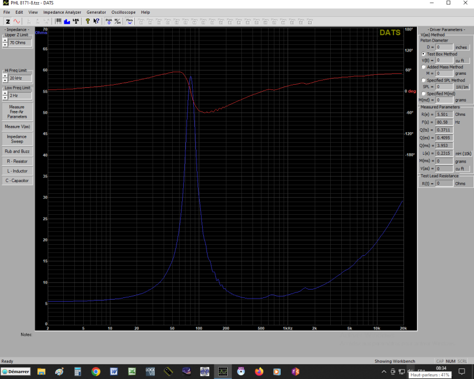The image size is (474, 379).
Task: Enable the Specified SPL Method option
Action: [x=423, y=81]
